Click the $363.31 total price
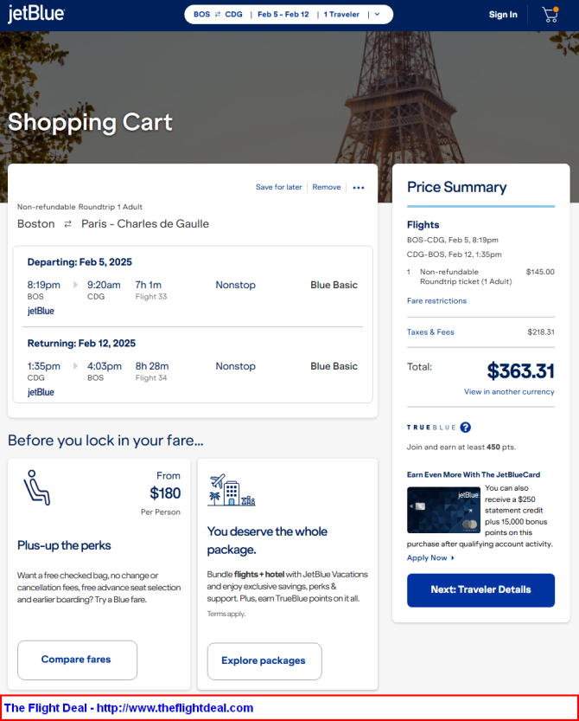The height and width of the screenshot is (721, 579). pyautogui.click(x=521, y=370)
